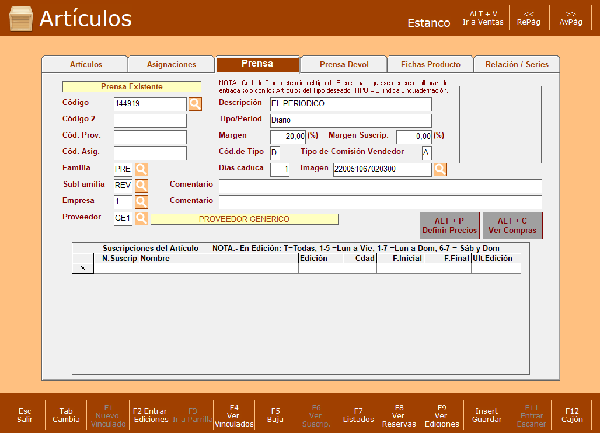The height and width of the screenshot is (433, 600).
Task: Click F9 Ver Ediciones
Action: 442,416
